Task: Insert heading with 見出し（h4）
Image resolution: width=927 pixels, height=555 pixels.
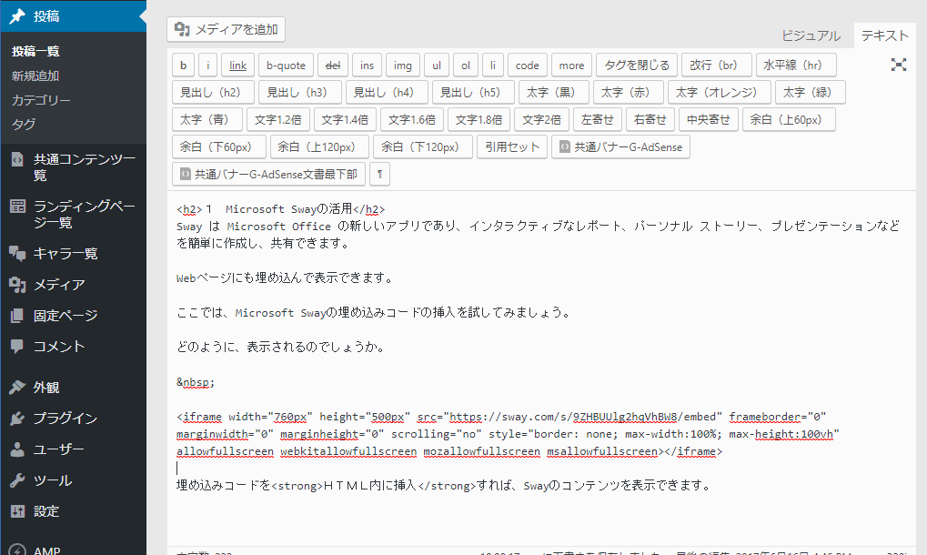Action: (387, 92)
